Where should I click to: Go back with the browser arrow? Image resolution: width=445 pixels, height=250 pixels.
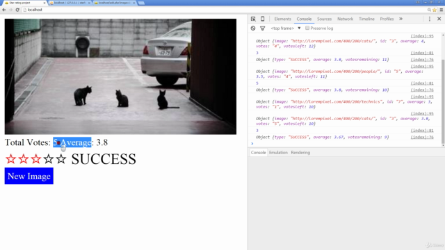(4, 10)
